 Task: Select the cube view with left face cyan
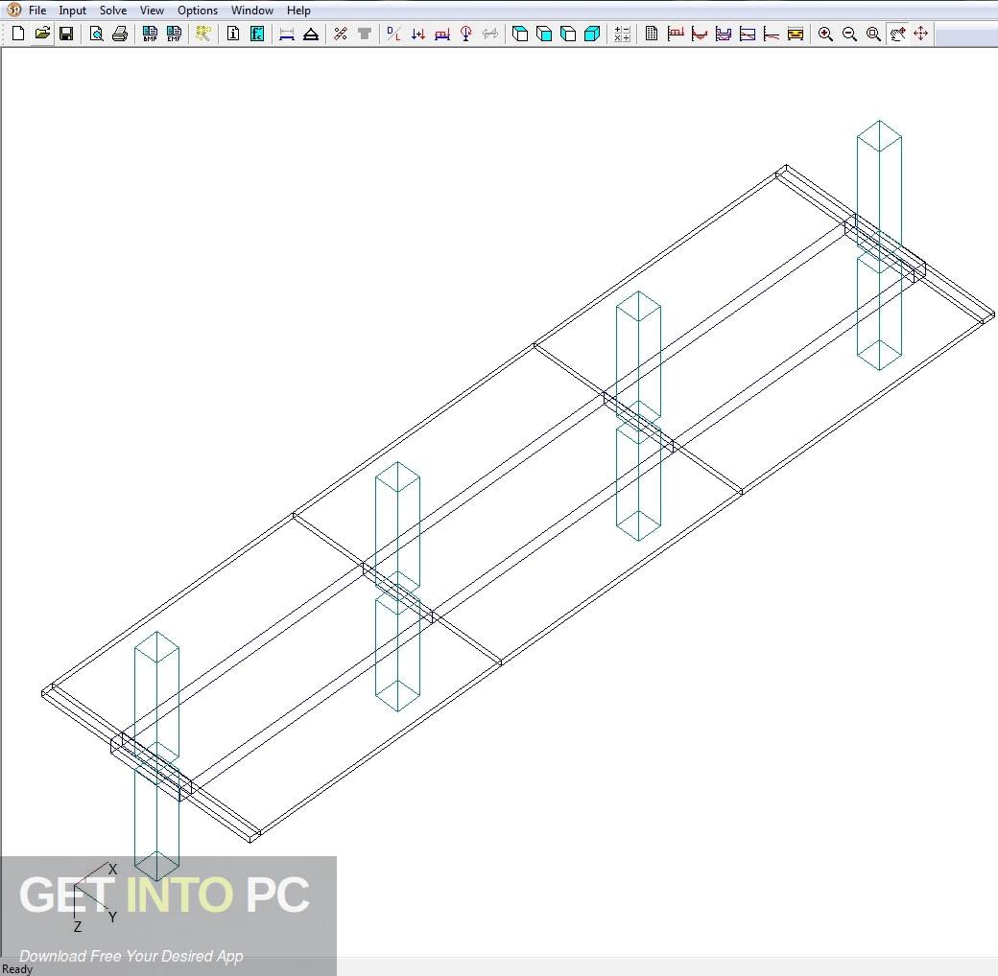(x=568, y=34)
